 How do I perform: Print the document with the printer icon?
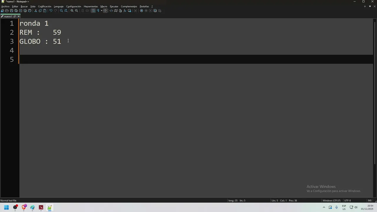pyautogui.click(x=29, y=11)
